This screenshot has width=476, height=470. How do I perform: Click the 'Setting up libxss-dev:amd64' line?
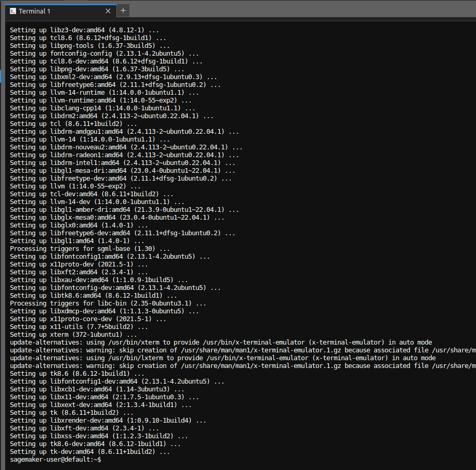99,436
